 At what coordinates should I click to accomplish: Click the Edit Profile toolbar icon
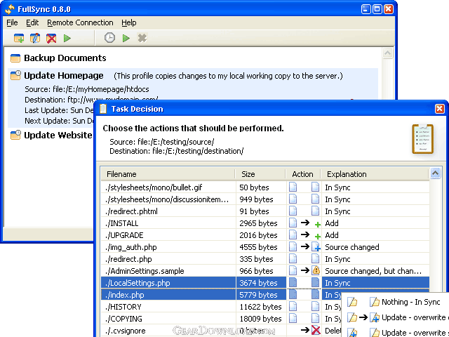[35, 38]
